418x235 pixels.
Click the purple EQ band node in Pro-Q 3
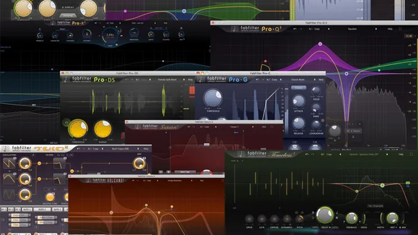[x=320, y=44]
